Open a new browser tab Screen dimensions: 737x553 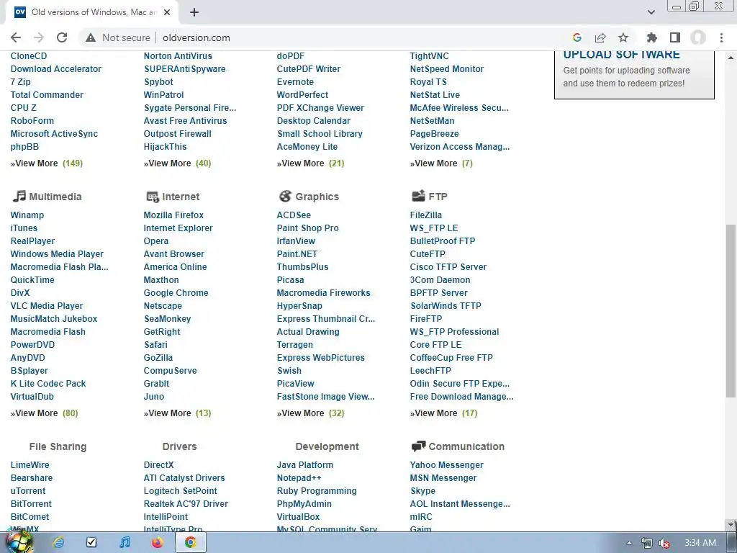194,12
